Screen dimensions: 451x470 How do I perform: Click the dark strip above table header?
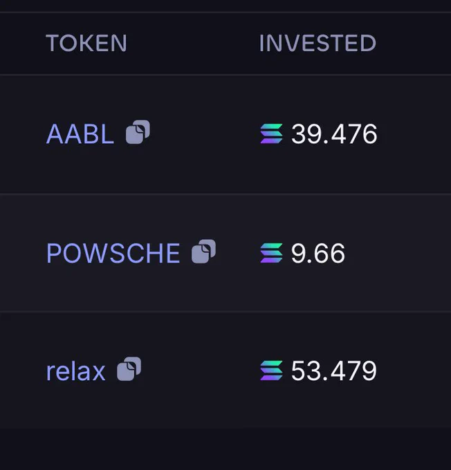click(225, 6)
